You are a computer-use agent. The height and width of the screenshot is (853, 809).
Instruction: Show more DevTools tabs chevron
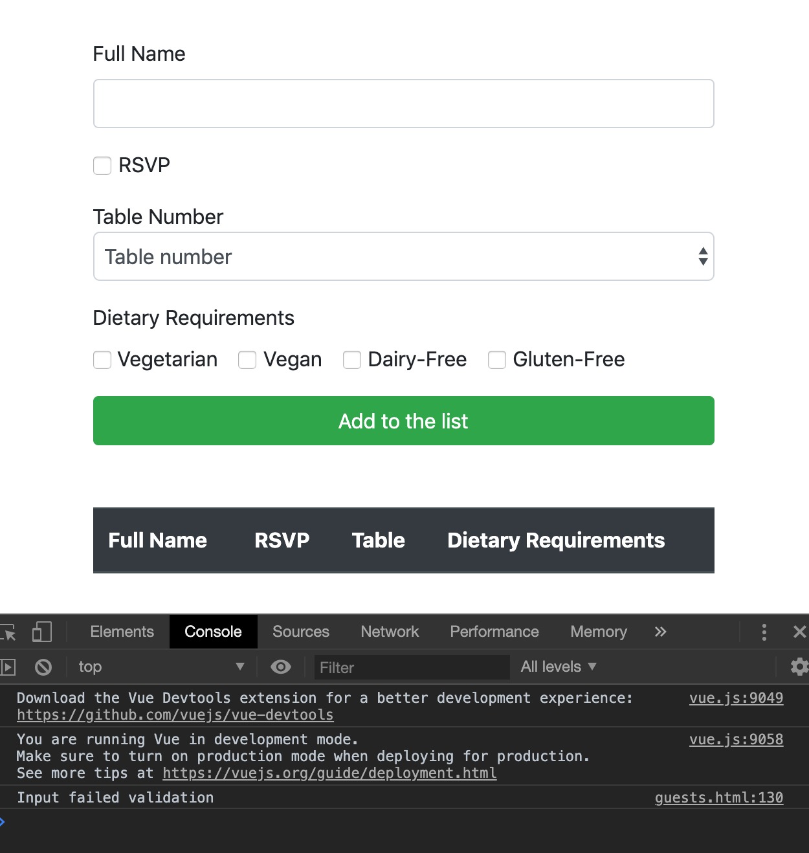click(660, 632)
